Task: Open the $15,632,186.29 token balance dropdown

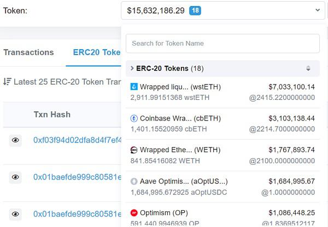Action: [223, 10]
